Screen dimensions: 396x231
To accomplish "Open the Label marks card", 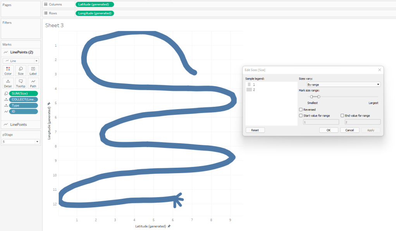I will point(33,71).
